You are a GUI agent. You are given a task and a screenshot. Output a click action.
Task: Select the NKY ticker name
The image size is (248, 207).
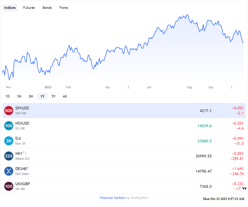tap(19, 154)
